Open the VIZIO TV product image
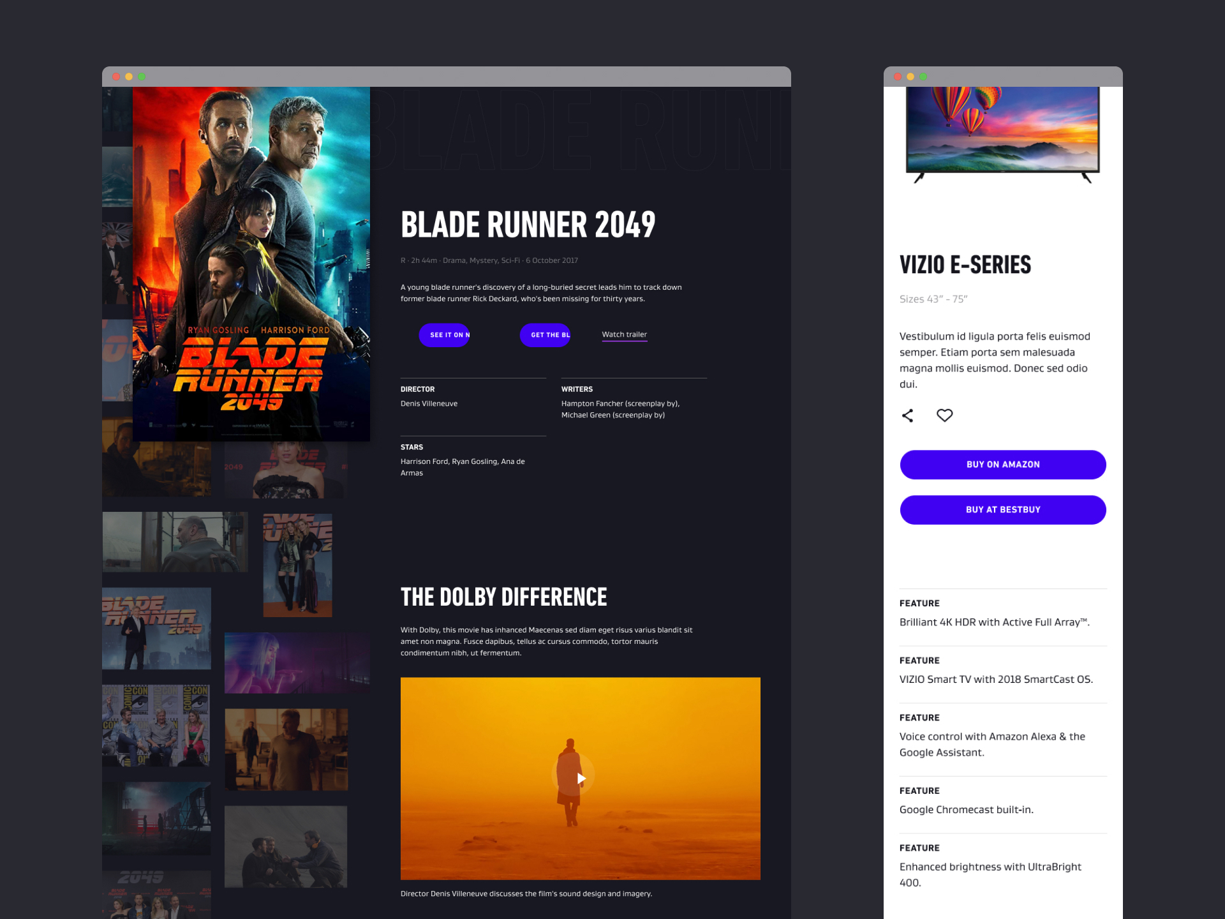The height and width of the screenshot is (919, 1225). (1003, 134)
